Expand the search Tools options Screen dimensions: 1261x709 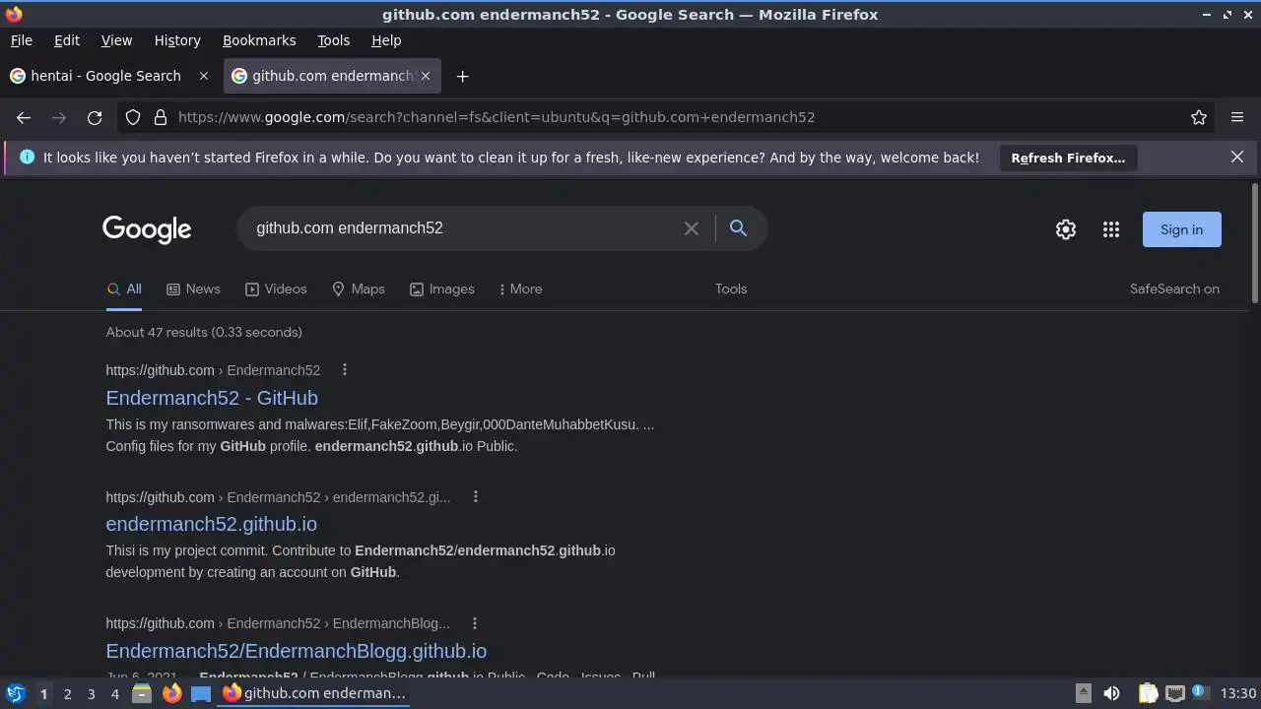tap(731, 289)
